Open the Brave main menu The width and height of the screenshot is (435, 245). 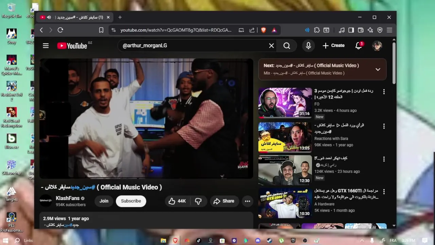[389, 30]
